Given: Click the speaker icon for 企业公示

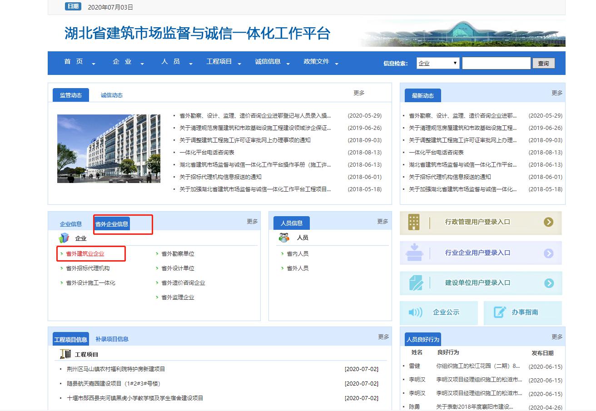Looking at the screenshot, I should pyautogui.click(x=415, y=312).
